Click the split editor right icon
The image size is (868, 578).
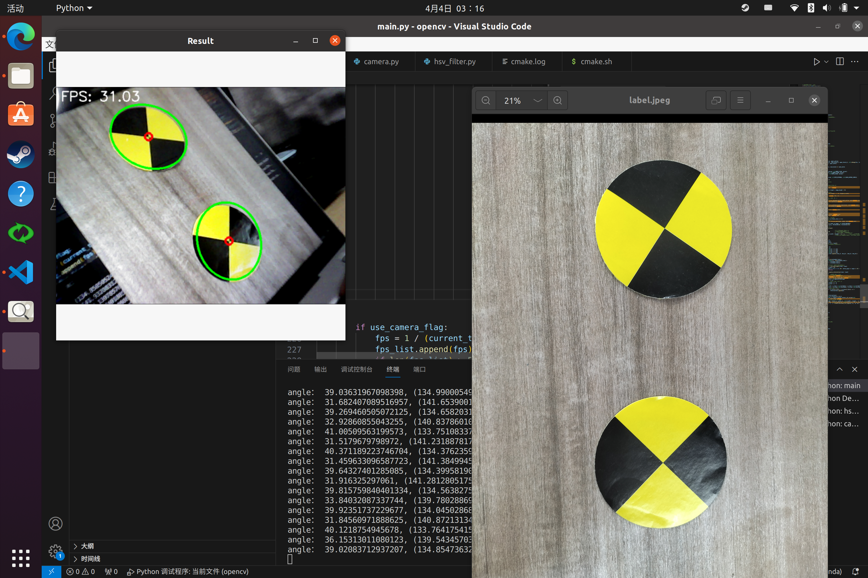[x=840, y=62]
